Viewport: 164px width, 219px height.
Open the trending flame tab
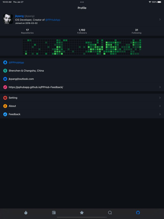tap(26, 213)
